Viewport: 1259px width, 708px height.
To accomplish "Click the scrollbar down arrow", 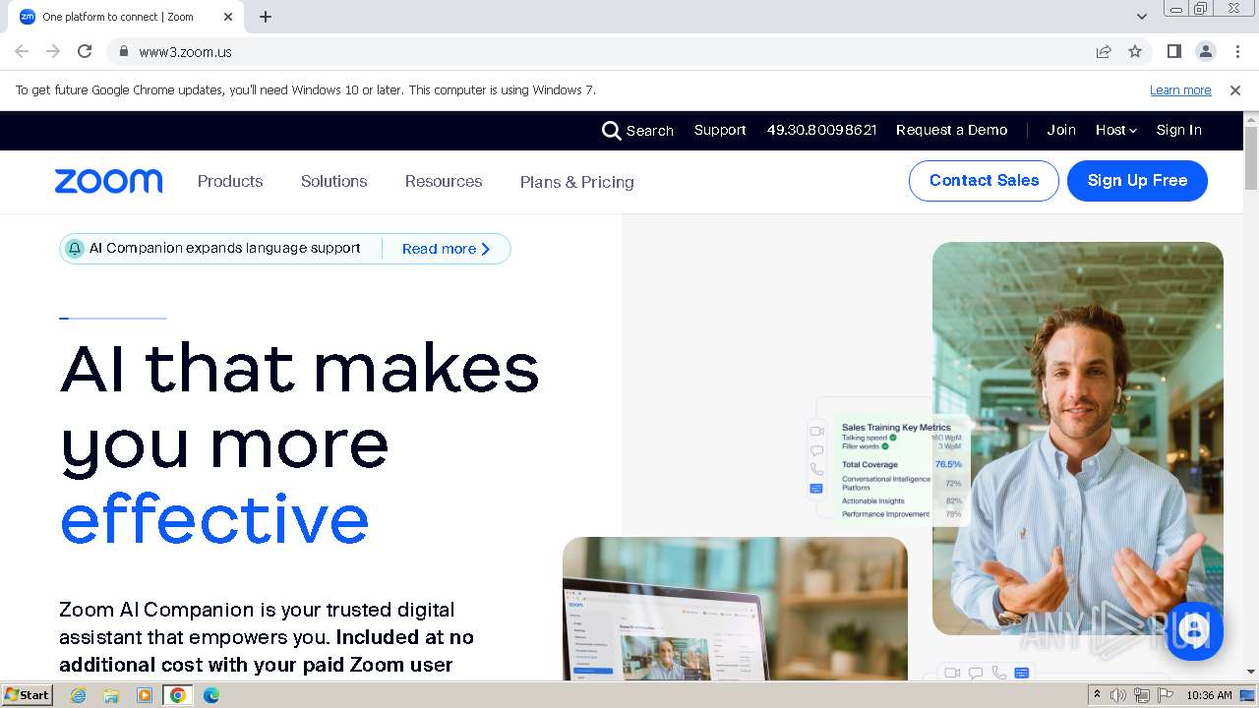I will pos(1251,672).
